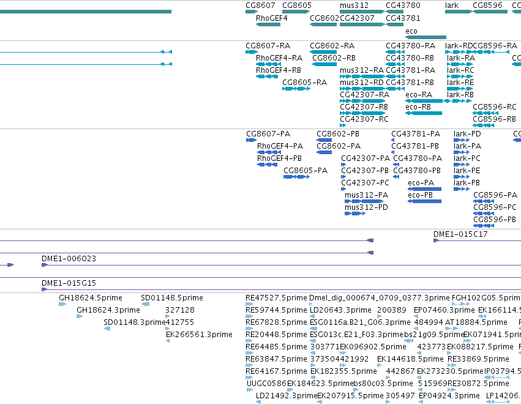Select the CG43781-PA protein label

coord(416,134)
